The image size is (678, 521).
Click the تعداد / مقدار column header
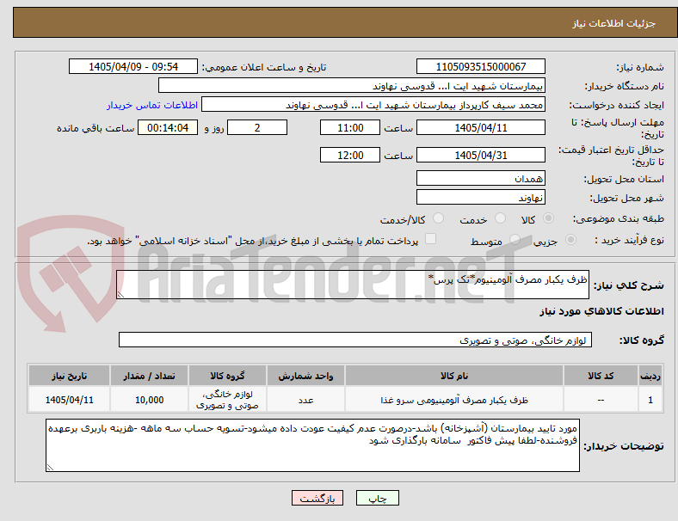tap(149, 376)
